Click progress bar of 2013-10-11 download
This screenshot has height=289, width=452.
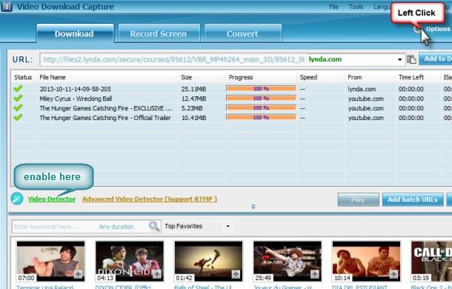pos(261,88)
